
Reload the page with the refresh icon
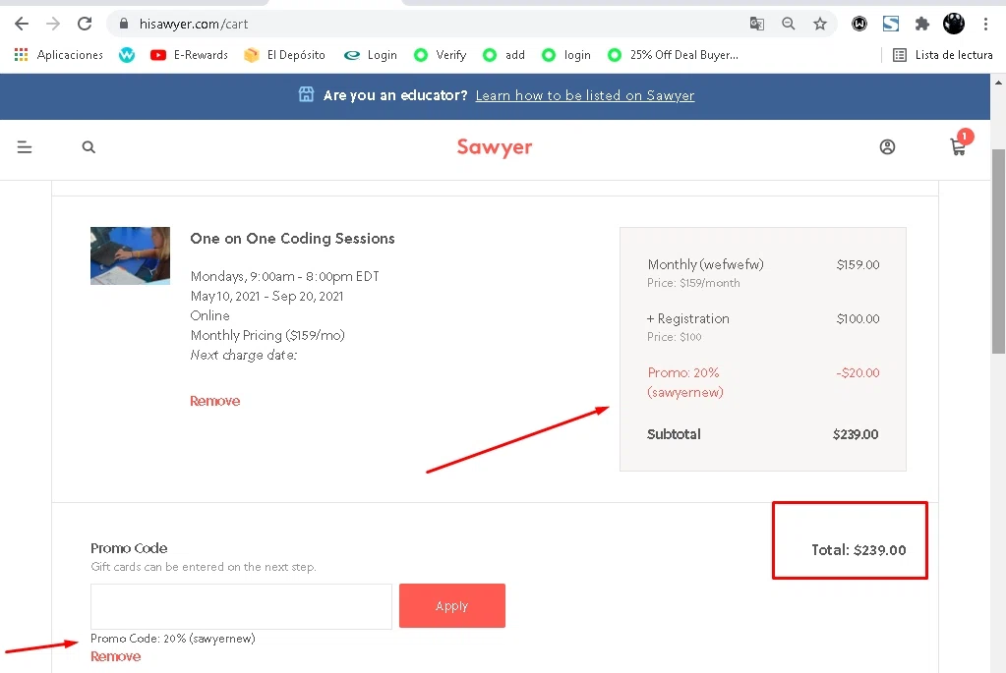click(x=84, y=24)
